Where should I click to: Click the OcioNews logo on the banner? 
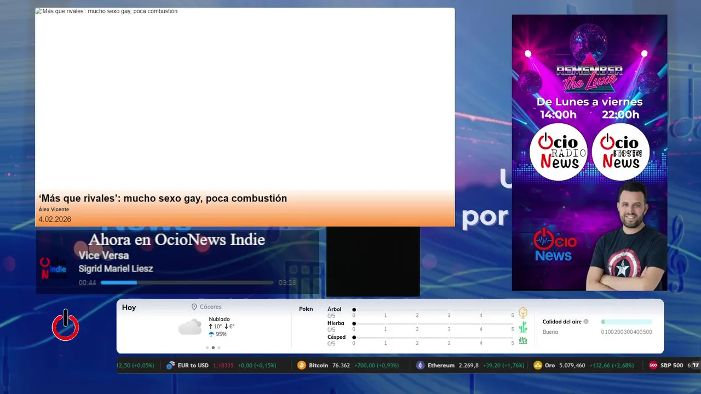pos(554,245)
